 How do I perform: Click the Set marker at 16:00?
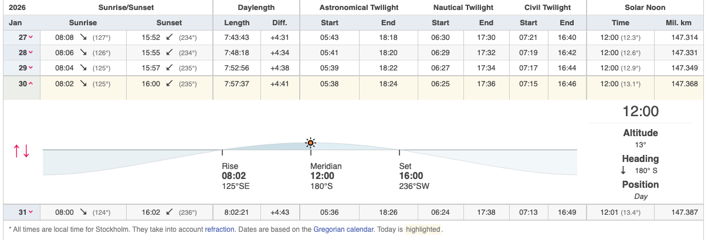(411, 175)
